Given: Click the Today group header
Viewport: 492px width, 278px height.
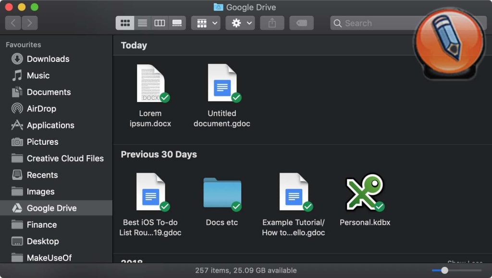Looking at the screenshot, I should pos(134,46).
